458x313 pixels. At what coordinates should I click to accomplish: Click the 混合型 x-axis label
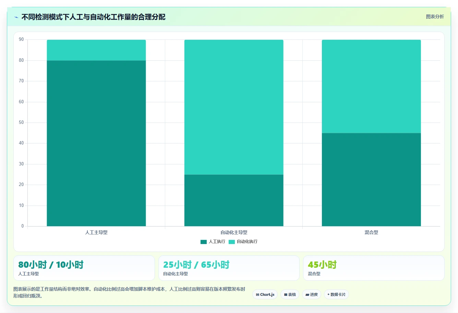pyautogui.click(x=371, y=232)
